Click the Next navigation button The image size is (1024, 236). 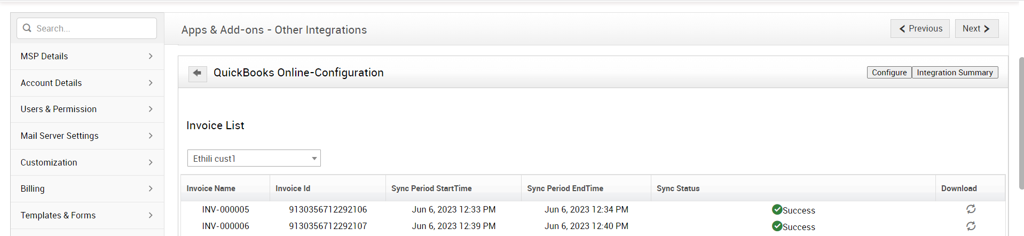pos(976,29)
